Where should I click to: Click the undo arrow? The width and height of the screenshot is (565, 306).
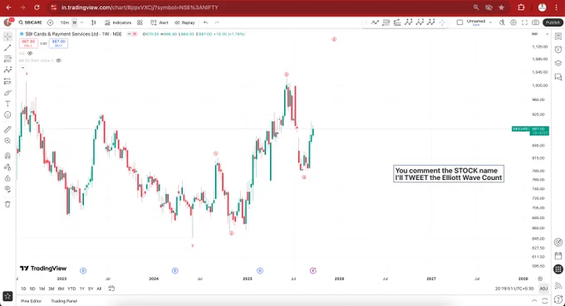(205, 22)
